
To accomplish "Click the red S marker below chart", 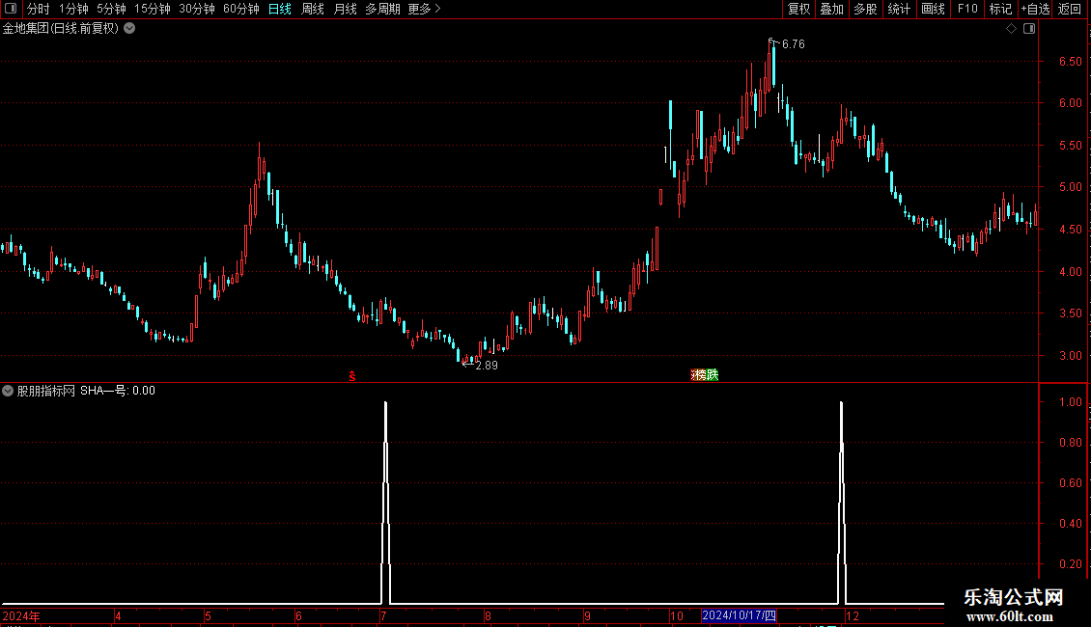I will click(x=352, y=376).
